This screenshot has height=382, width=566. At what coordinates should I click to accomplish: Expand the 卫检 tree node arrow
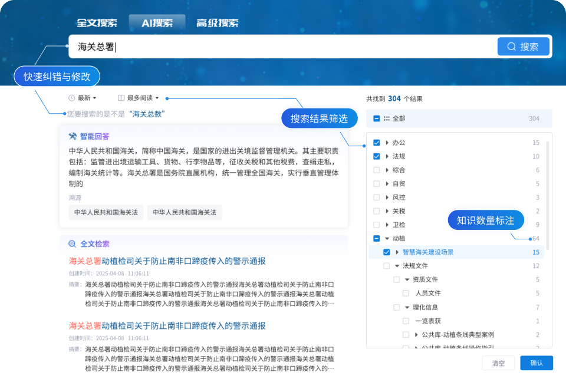[387, 225]
